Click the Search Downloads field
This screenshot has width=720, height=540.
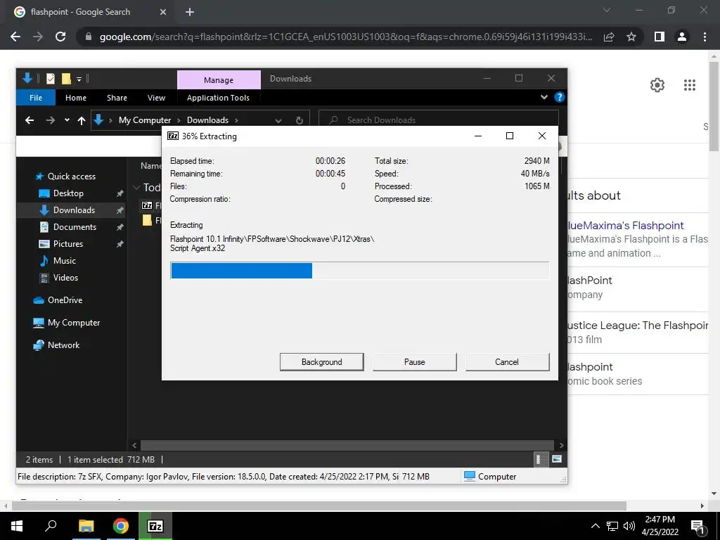439,120
